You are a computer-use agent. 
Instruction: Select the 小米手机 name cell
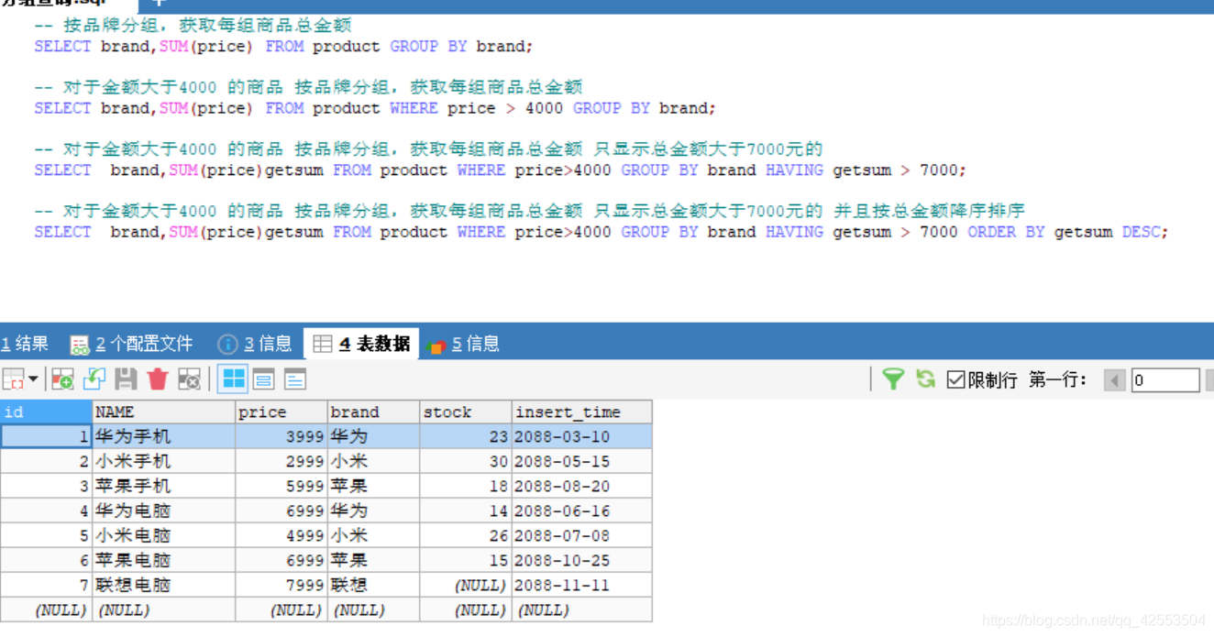pos(164,462)
